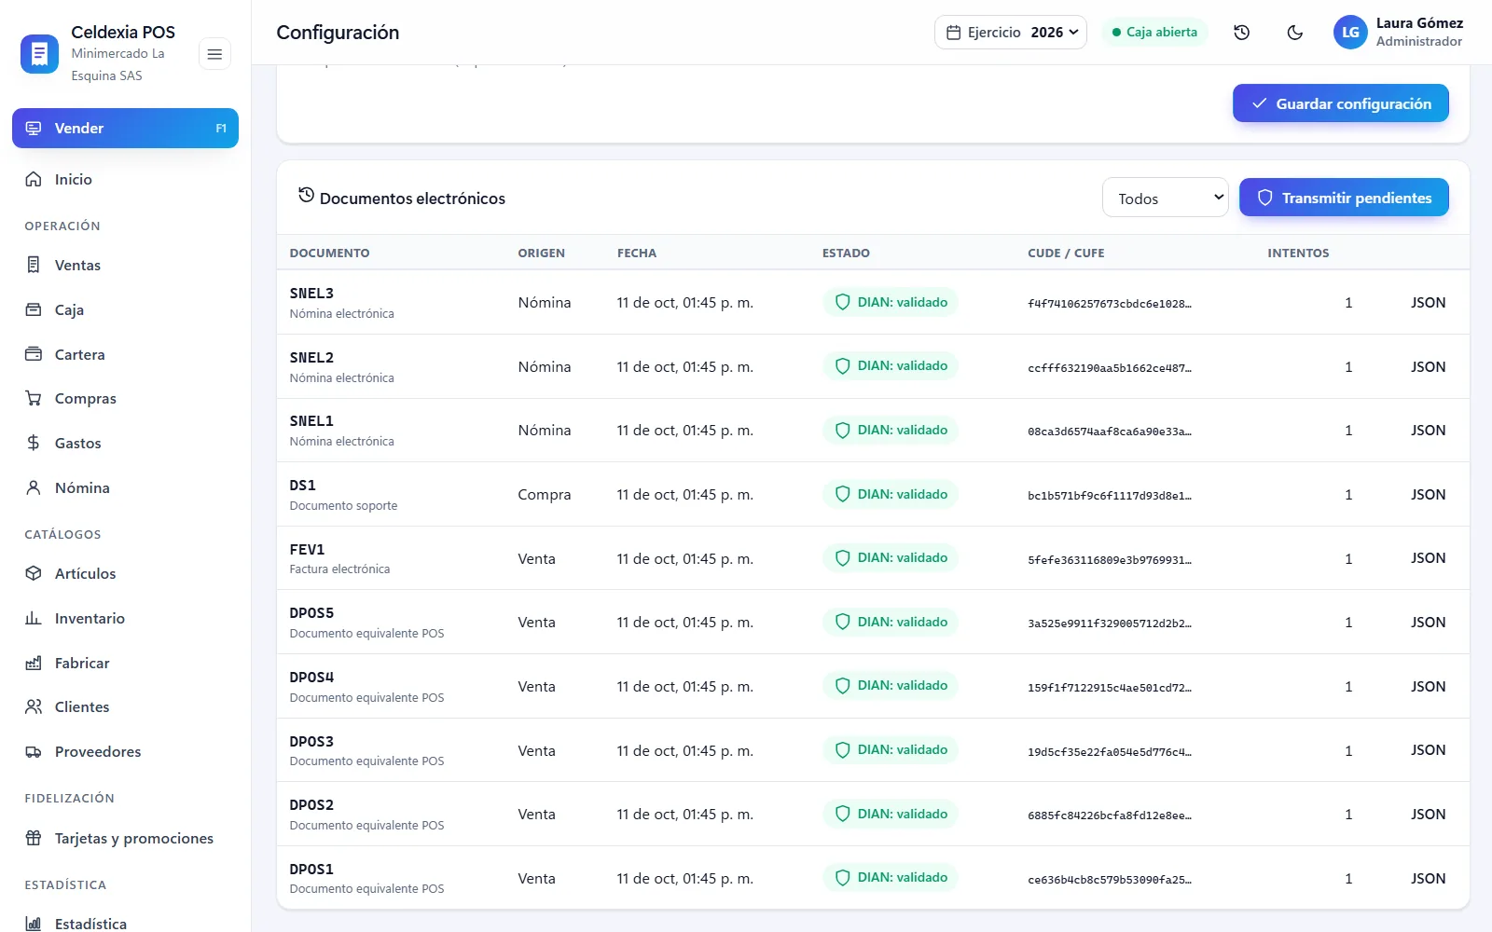
Task: Click the Documentos electrónicos history icon
Action: tap(306, 195)
